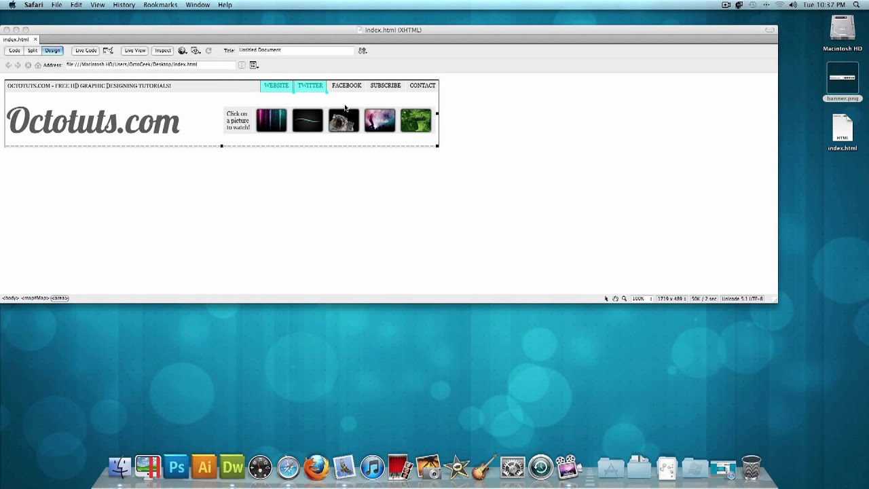
Task: Open visual aids dropdown icon
Action: pos(196,50)
